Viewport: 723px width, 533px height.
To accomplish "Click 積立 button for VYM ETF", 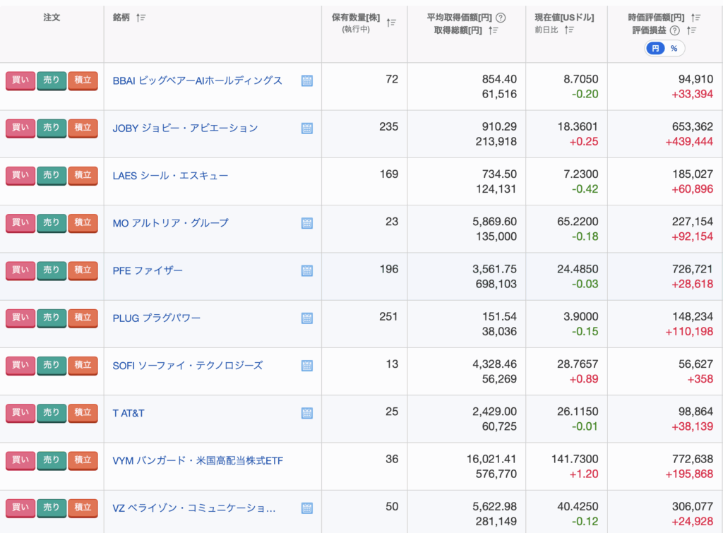I will 83,460.
